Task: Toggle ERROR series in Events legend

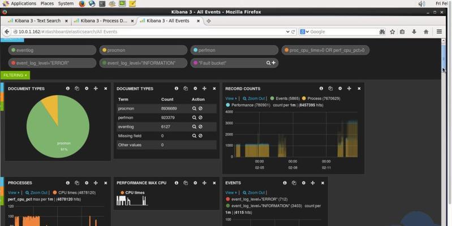Action: click(x=257, y=199)
